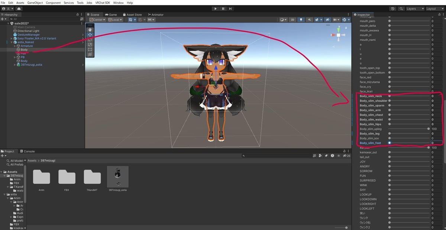Select Directional Light in Hierarchy
Screen dimensions: 446x230
[28, 31]
